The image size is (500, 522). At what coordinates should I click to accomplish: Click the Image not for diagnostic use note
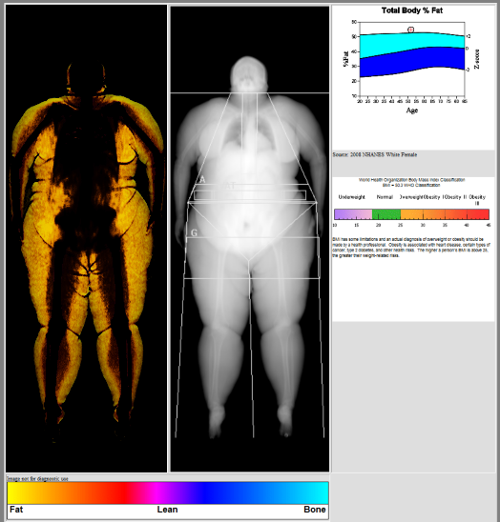(x=37, y=479)
